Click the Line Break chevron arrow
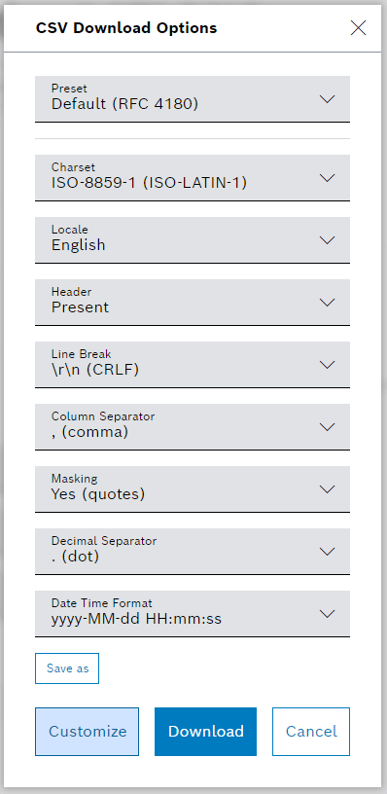Screen dimensions: 387x794 [x=328, y=365]
